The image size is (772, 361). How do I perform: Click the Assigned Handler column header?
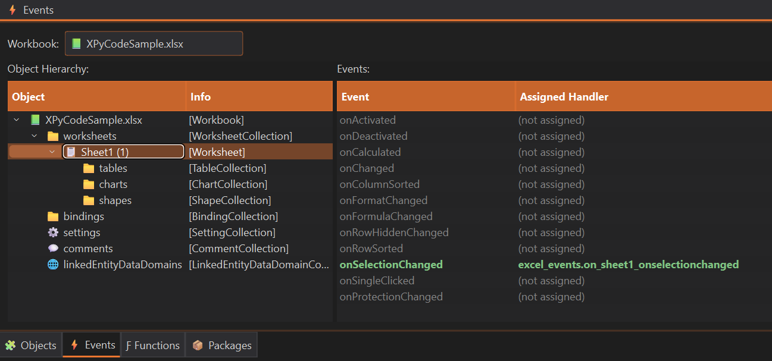click(x=564, y=97)
